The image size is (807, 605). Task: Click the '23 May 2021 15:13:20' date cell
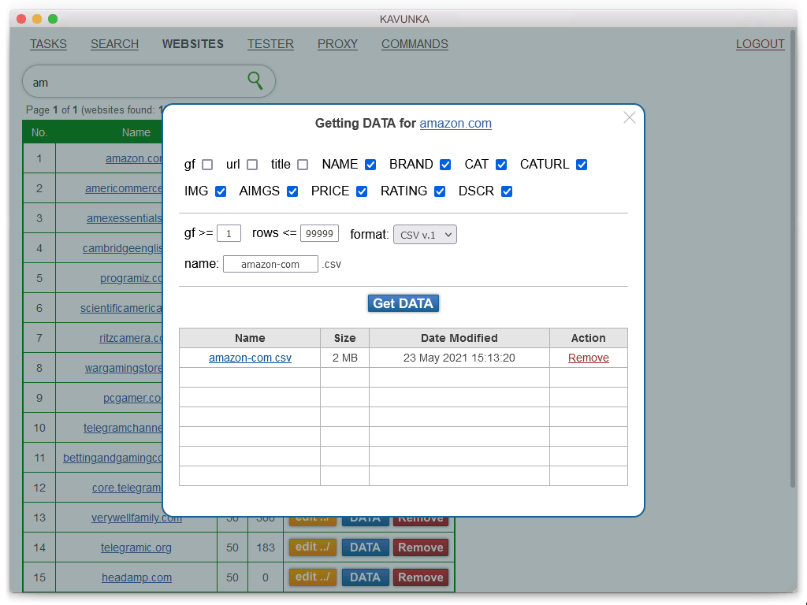(x=459, y=358)
